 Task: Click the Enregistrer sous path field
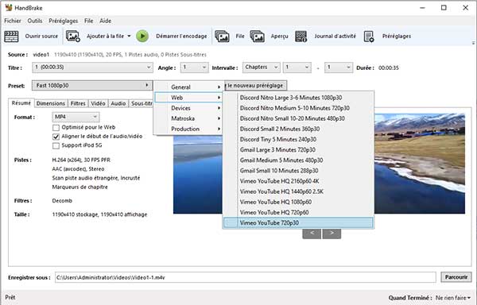tap(245, 277)
